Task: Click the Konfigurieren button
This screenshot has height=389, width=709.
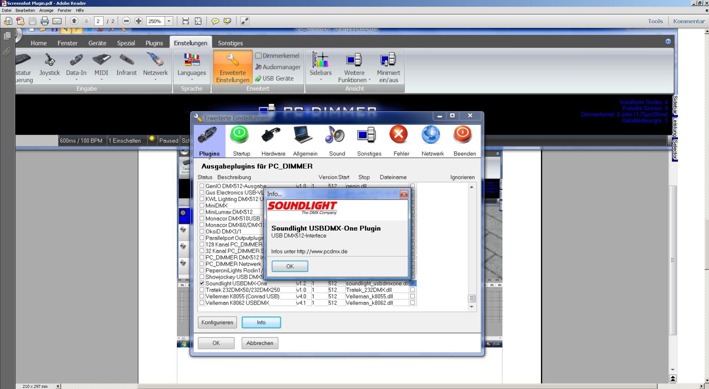Action: click(x=217, y=322)
